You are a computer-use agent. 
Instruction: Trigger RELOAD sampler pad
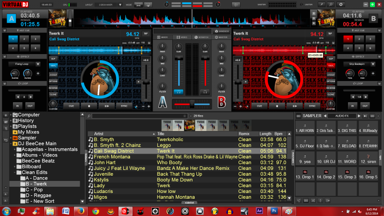point(347,143)
